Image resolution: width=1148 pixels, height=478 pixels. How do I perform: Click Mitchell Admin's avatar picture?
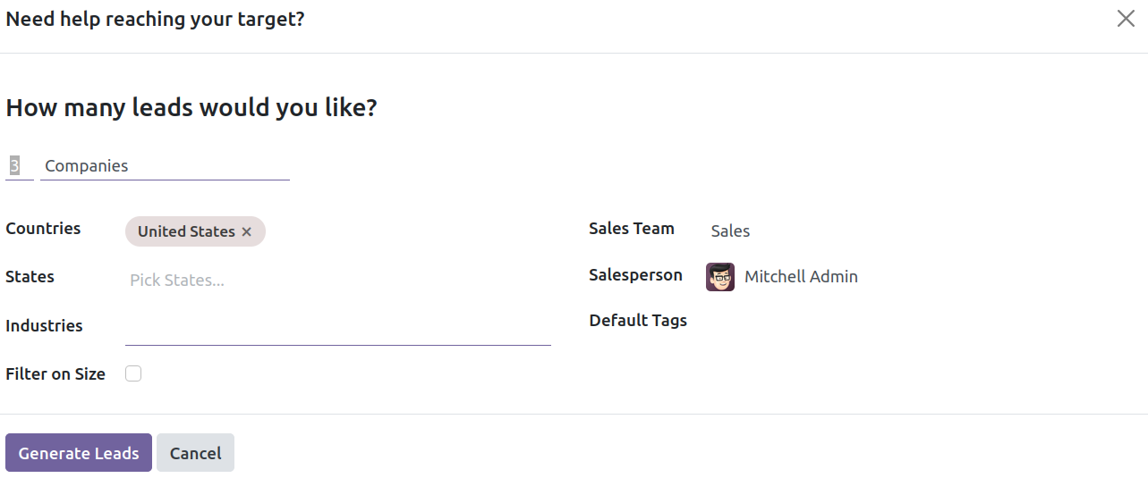[x=720, y=277]
